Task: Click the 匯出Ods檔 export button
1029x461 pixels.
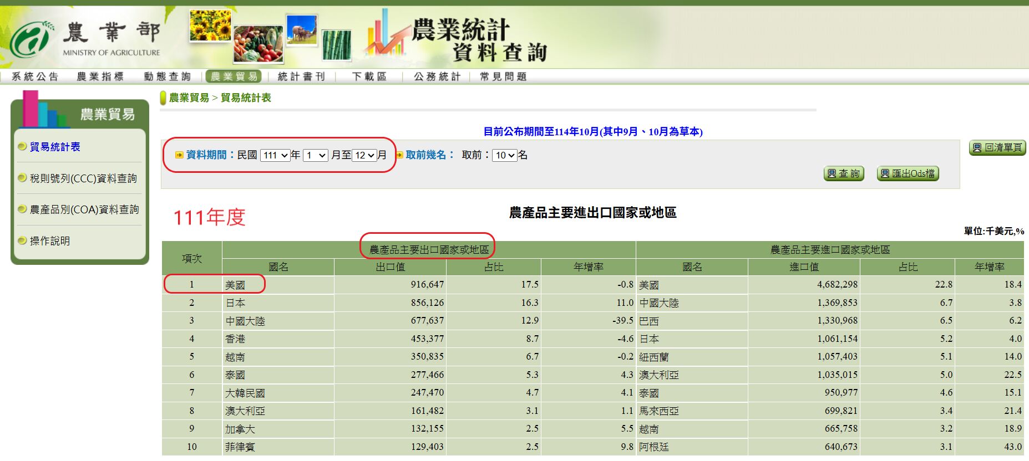Action: pos(908,173)
